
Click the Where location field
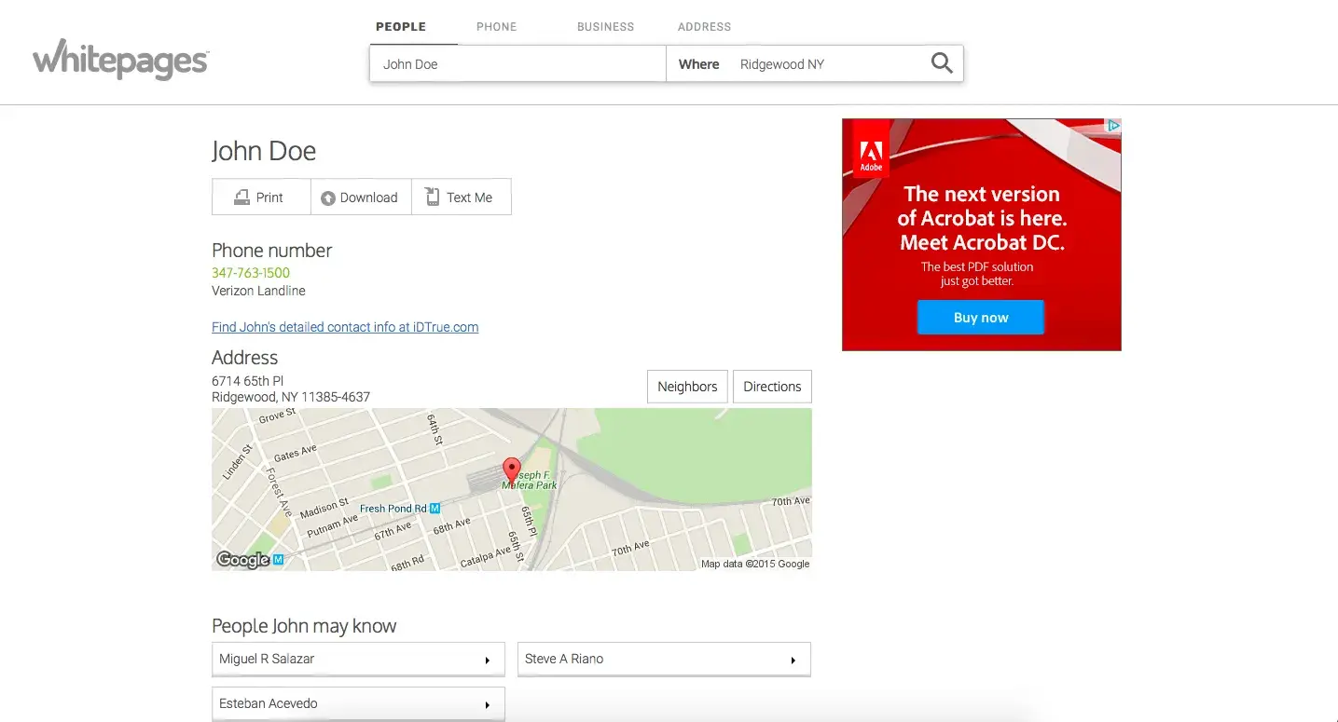825,64
